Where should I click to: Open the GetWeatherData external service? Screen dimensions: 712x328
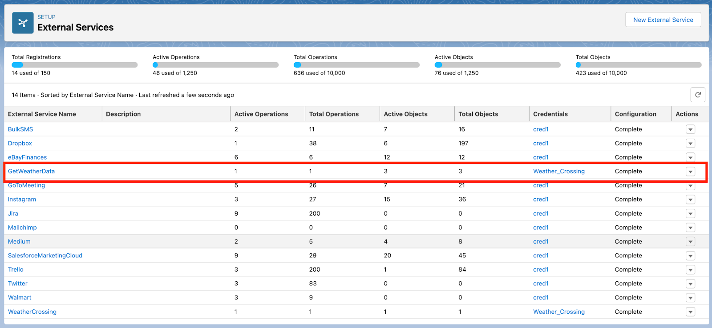(x=31, y=171)
